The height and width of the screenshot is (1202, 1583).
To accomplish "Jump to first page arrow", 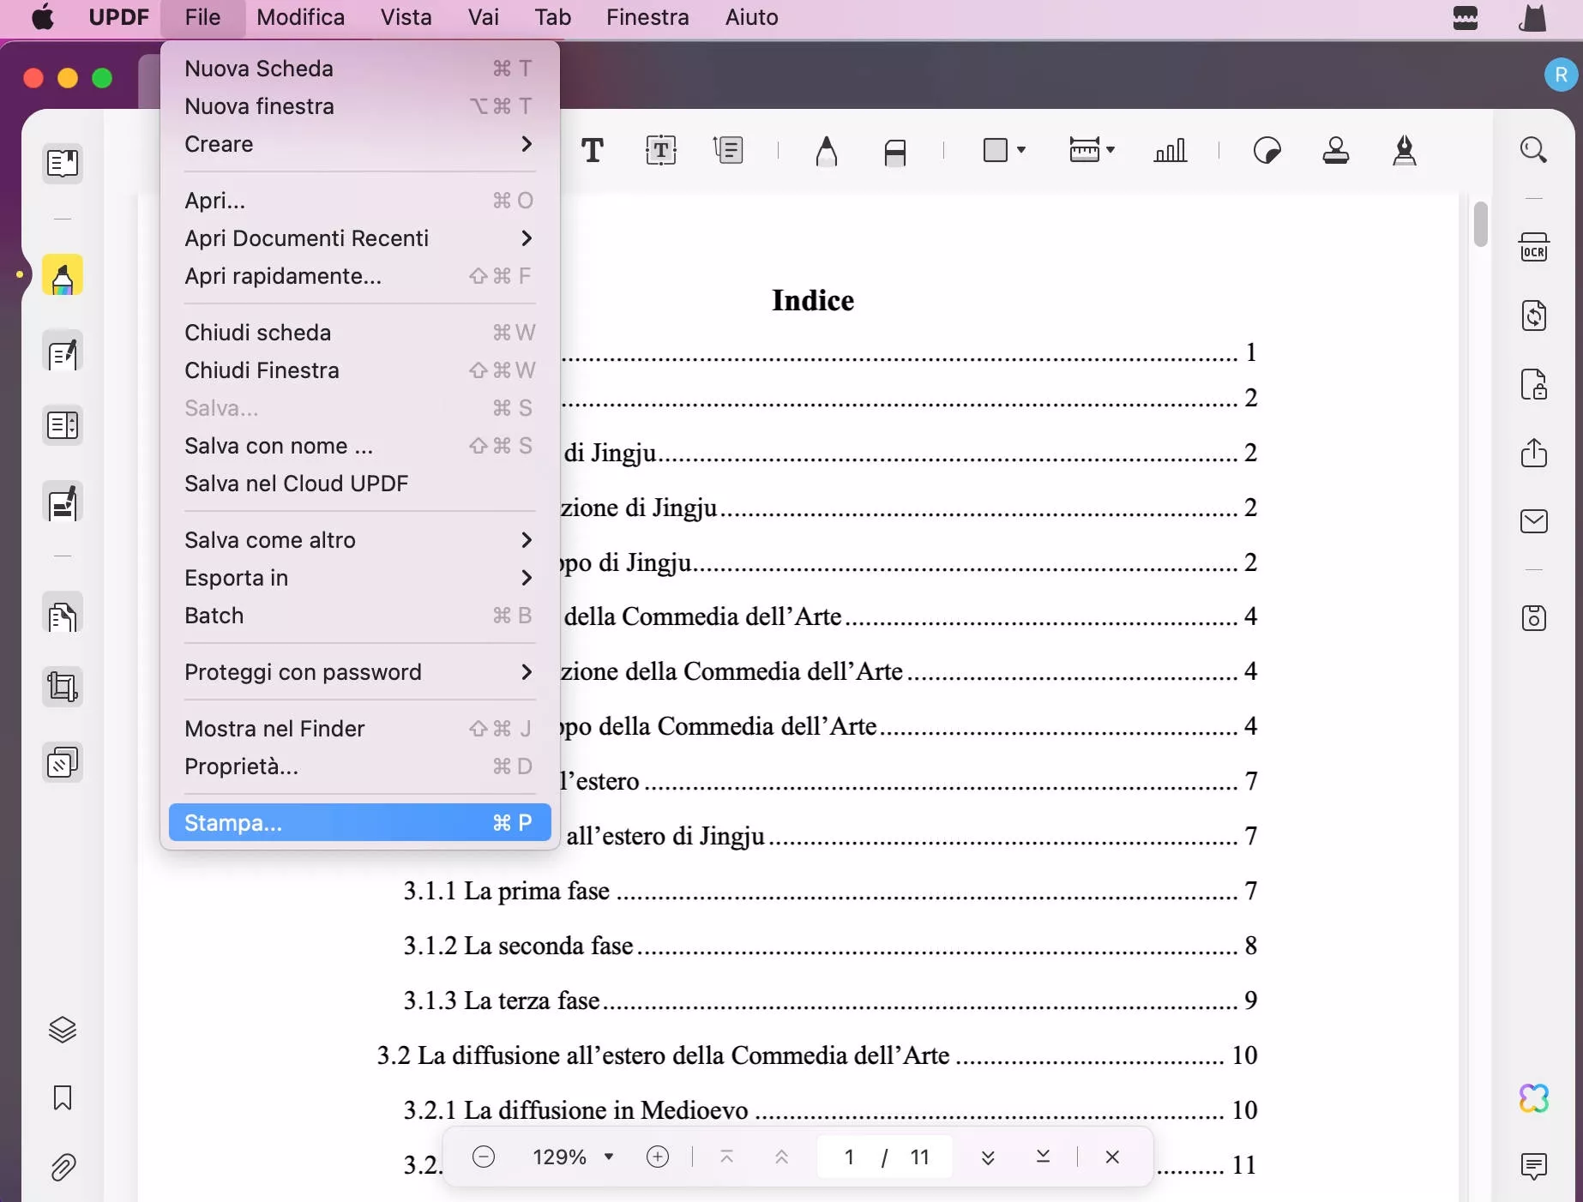I will (x=726, y=1157).
